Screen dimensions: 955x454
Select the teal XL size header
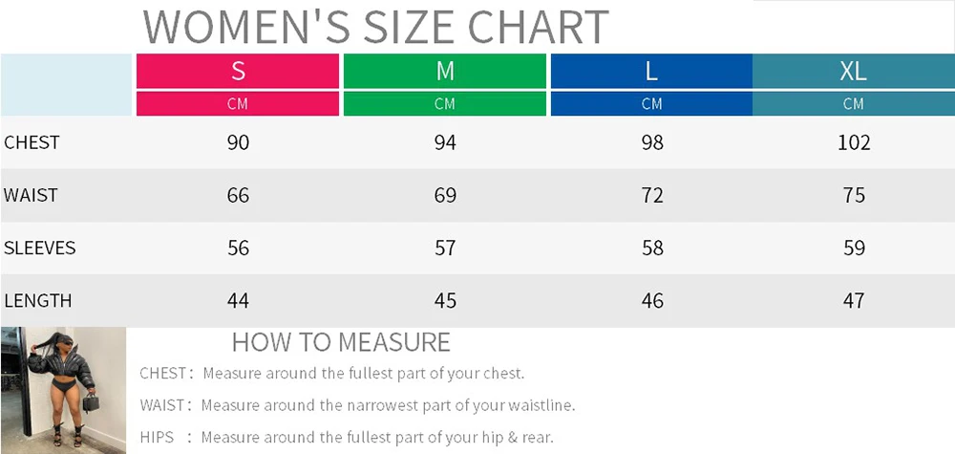click(x=853, y=72)
